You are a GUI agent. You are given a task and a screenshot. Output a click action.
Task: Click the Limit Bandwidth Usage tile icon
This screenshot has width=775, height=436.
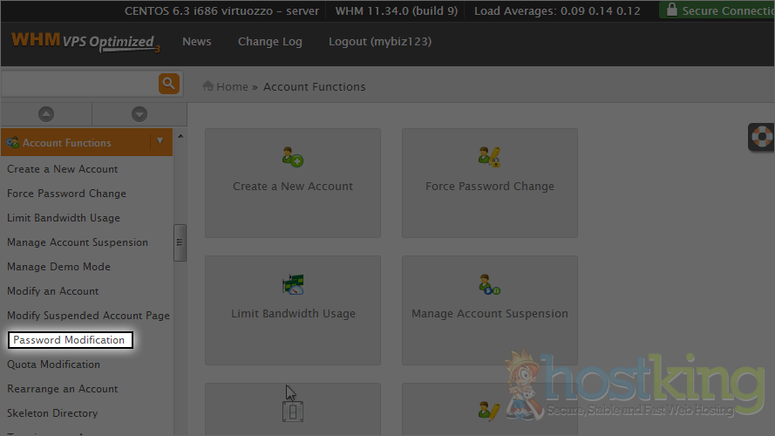292,284
